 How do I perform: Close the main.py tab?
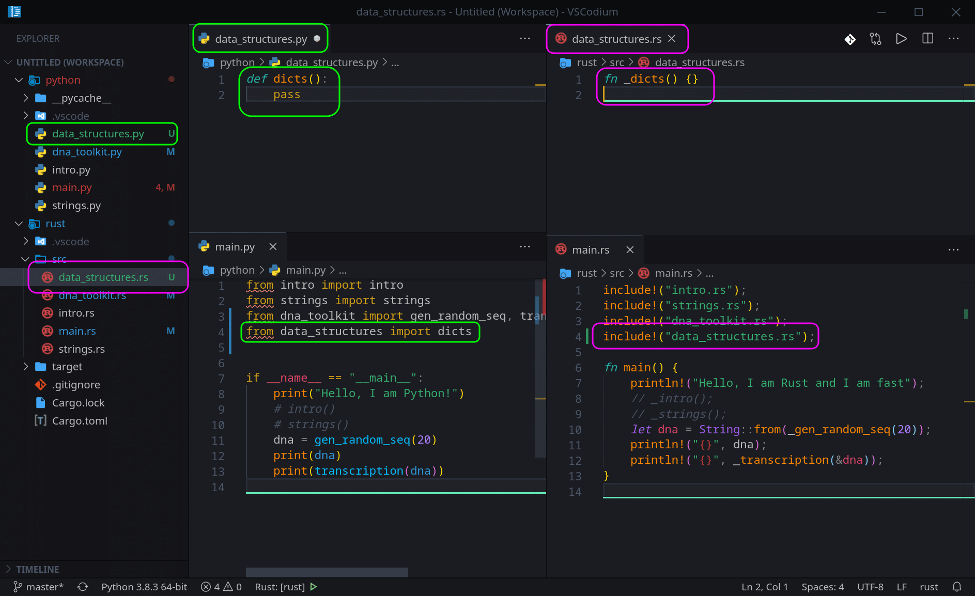tap(273, 247)
